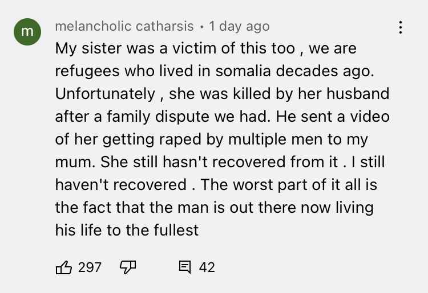Click the word "Unfortunately" in the comment
Viewport: 428px width, 293px height.
pos(105,93)
